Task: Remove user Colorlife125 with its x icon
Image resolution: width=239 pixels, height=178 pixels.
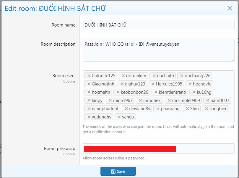Action: coord(89,76)
